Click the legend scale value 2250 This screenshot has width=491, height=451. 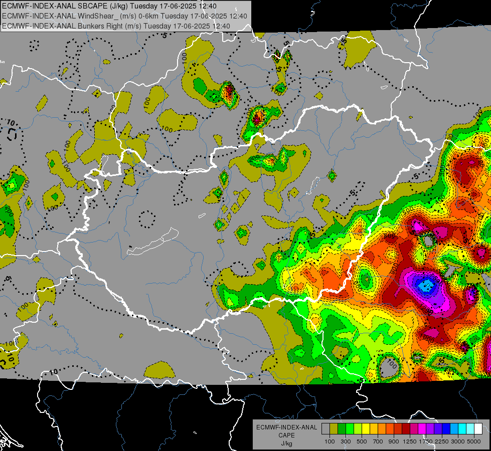[442, 441]
